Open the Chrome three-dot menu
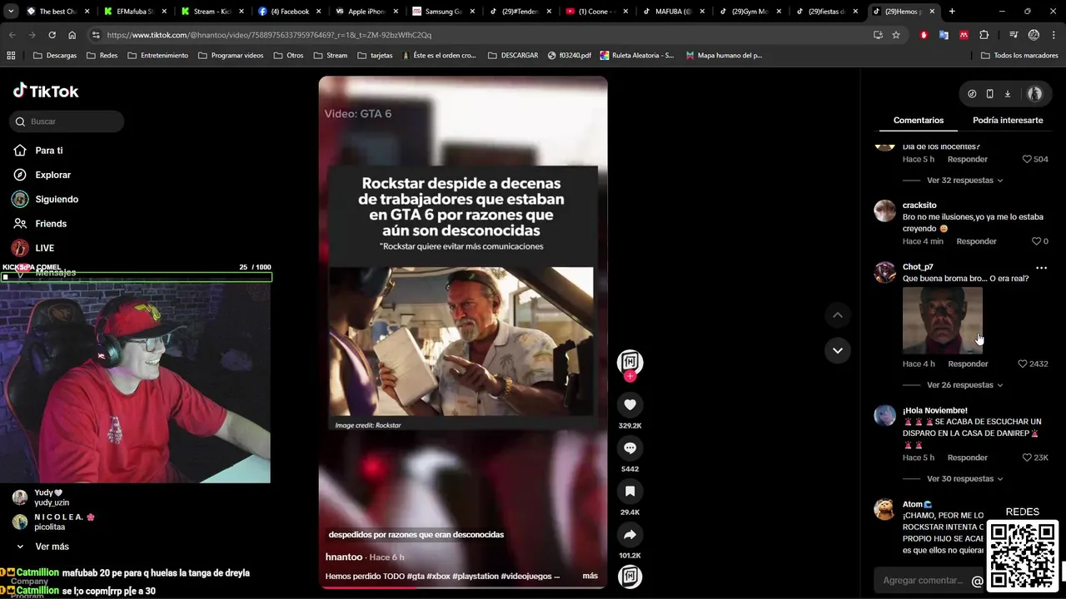 point(1054,35)
